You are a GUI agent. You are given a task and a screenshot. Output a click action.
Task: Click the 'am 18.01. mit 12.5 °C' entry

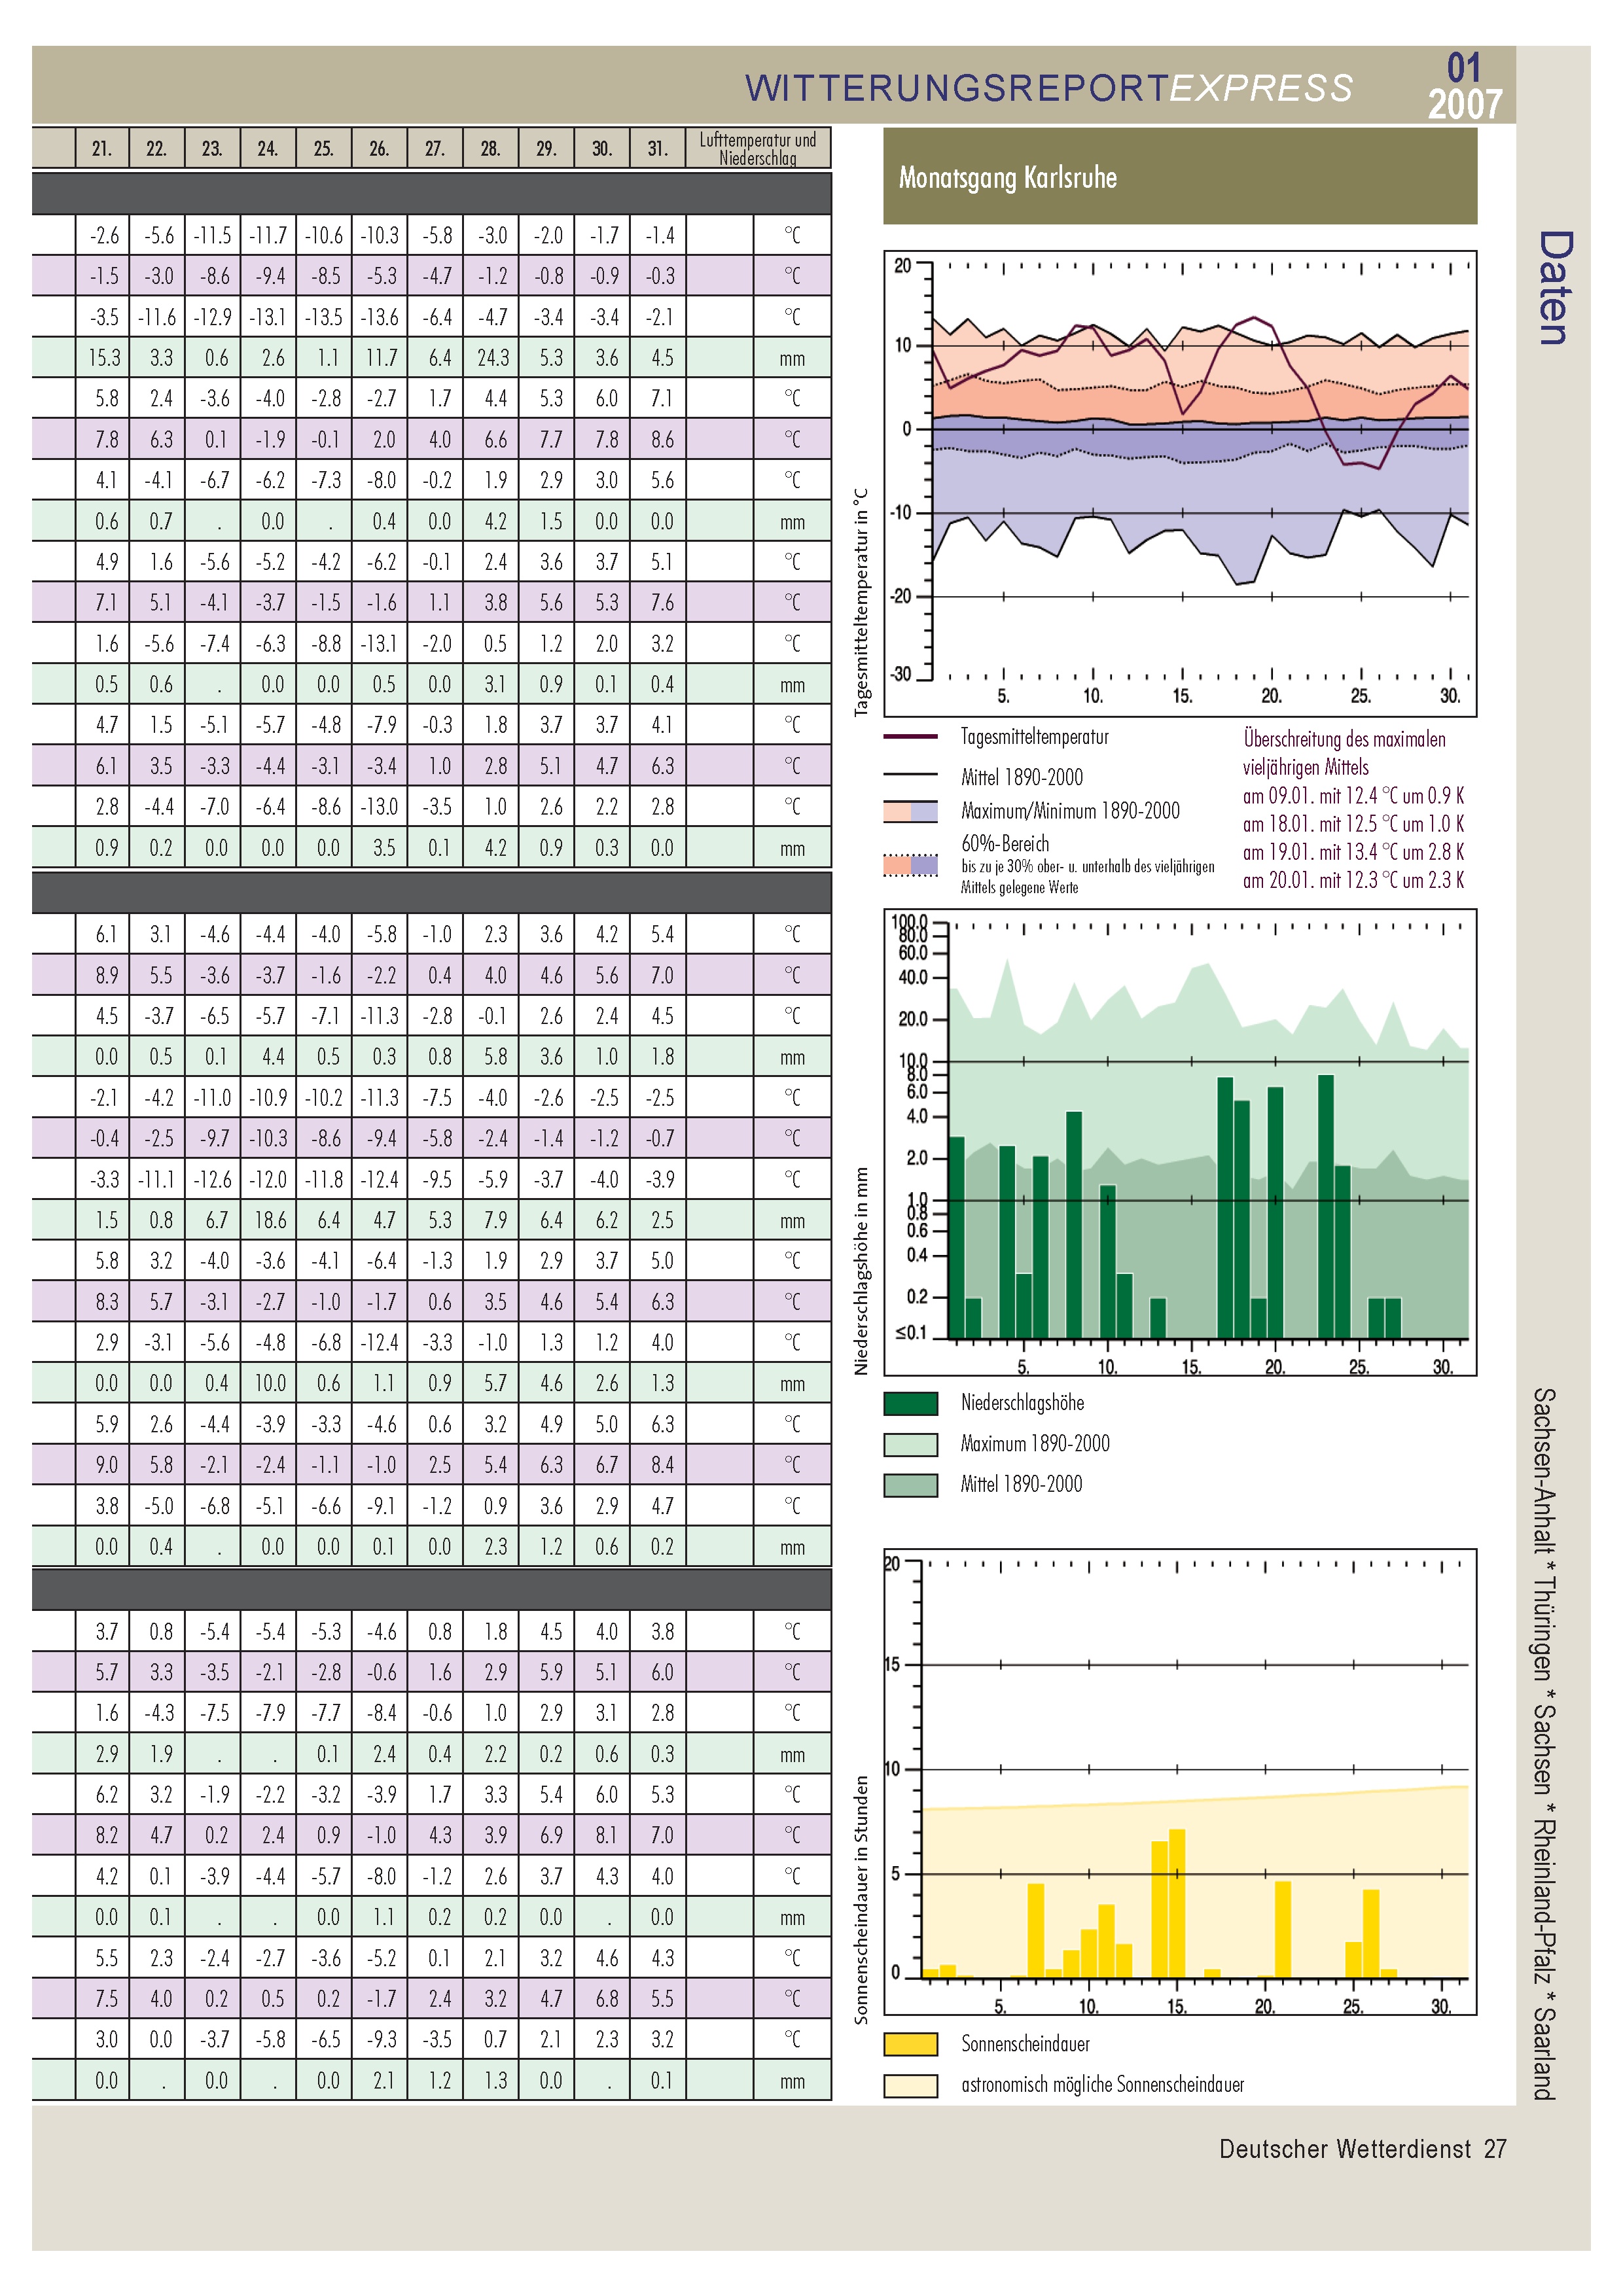[x=1353, y=824]
